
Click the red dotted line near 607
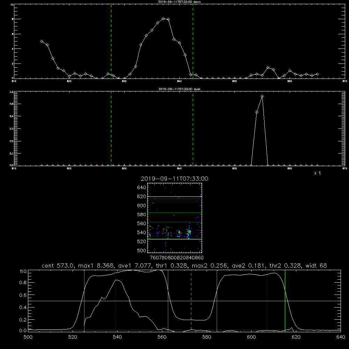[267, 301]
